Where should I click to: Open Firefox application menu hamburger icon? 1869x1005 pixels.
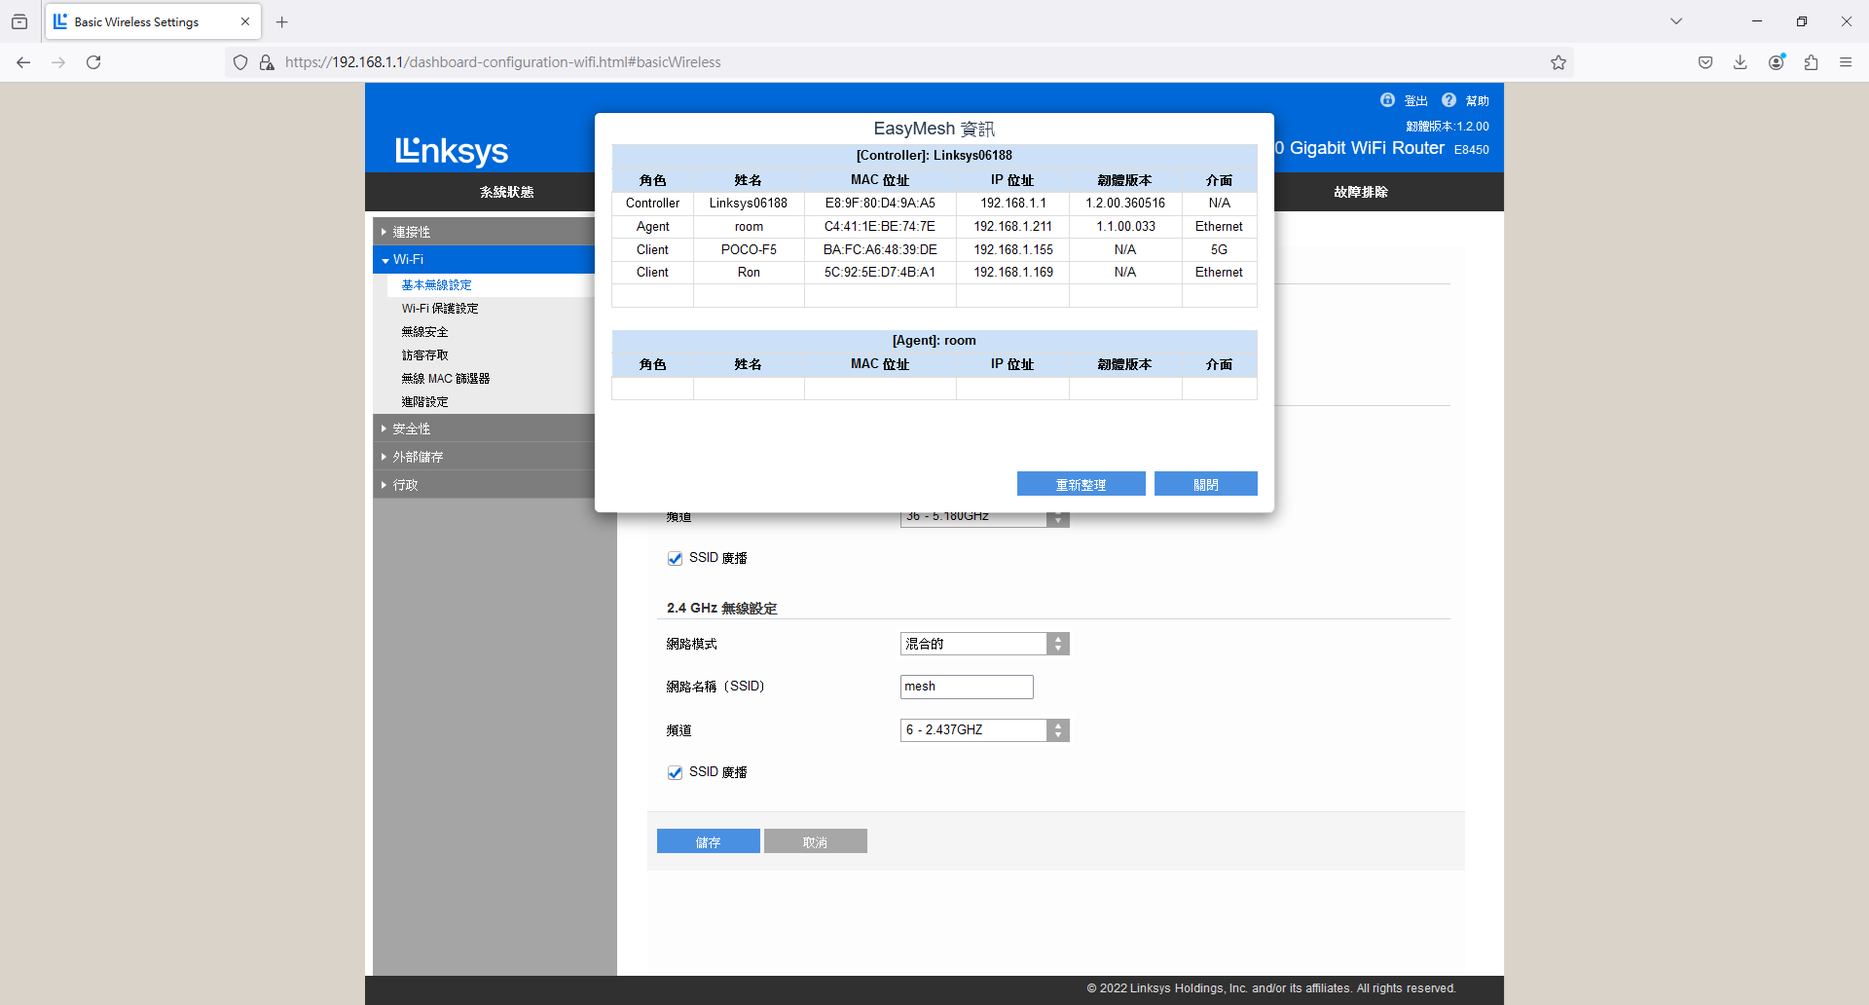click(x=1846, y=62)
